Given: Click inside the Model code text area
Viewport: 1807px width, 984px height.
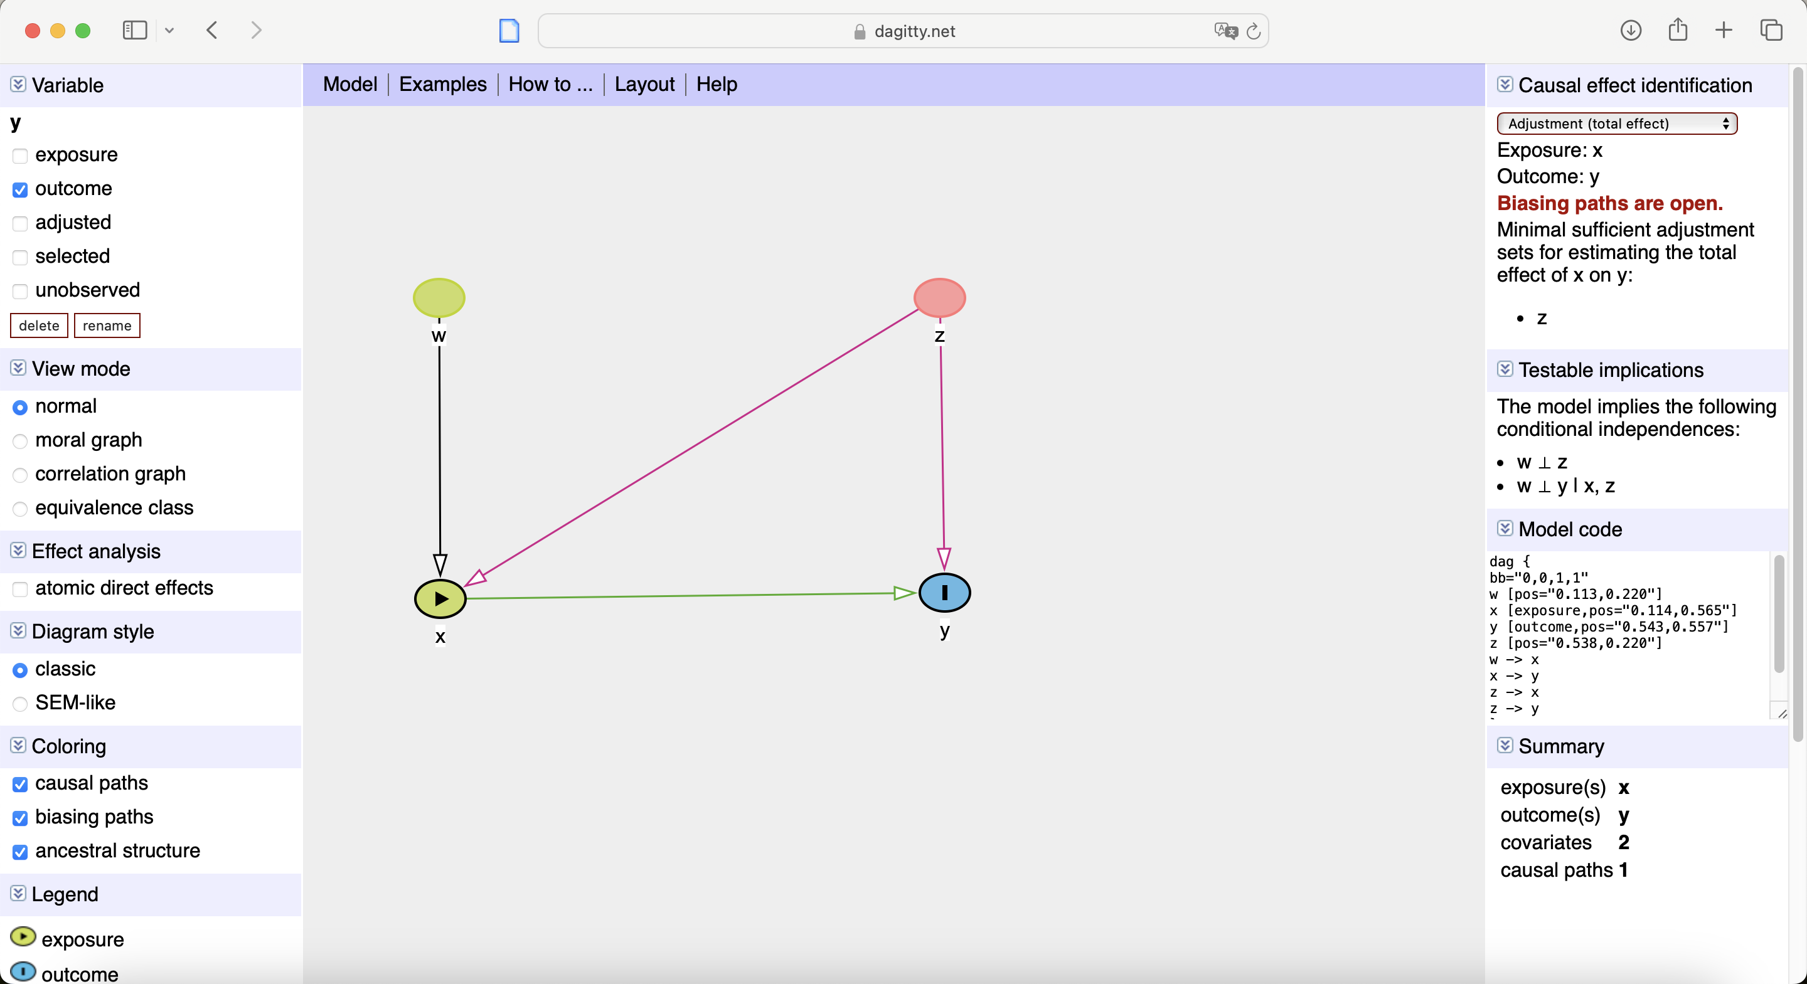Looking at the screenshot, I should pyautogui.click(x=1628, y=635).
